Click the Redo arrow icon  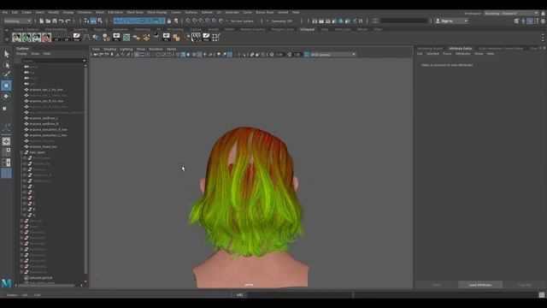[68, 21]
